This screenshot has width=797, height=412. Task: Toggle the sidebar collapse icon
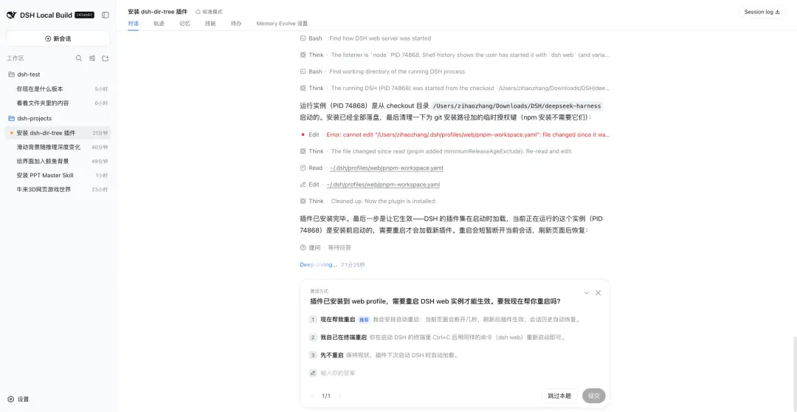106,16
